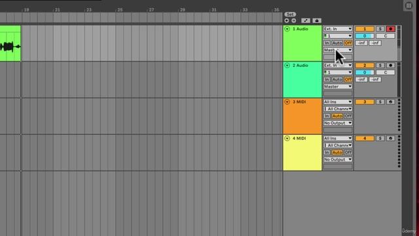Set 4 MIDI monitor to Auto
Image resolution: width=419 pixels, height=236 pixels.
[x=337, y=153]
